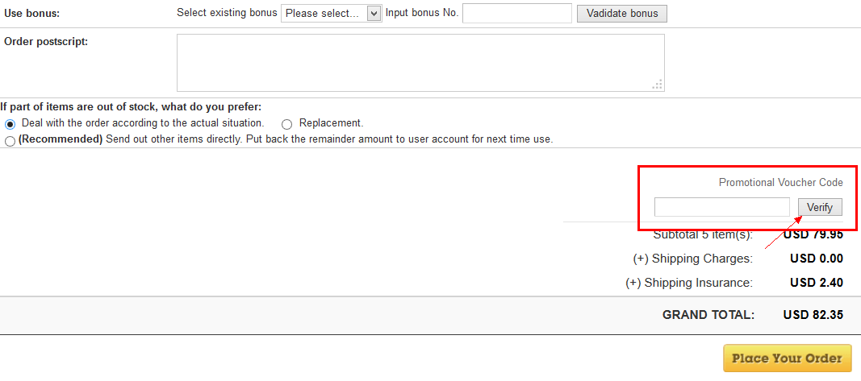Viewport: 861px width, 381px height.
Task: Focus the Order postscript text area
Action: click(420, 62)
